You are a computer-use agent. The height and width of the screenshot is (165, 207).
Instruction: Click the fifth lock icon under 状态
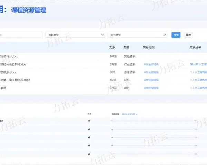pyautogui.click(x=89, y=154)
